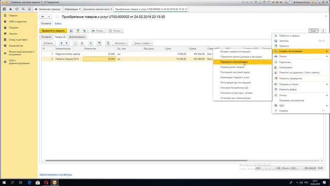Screen dimensions: 330x186
Task: Open the sections menu grid icon
Action: click(4, 9)
